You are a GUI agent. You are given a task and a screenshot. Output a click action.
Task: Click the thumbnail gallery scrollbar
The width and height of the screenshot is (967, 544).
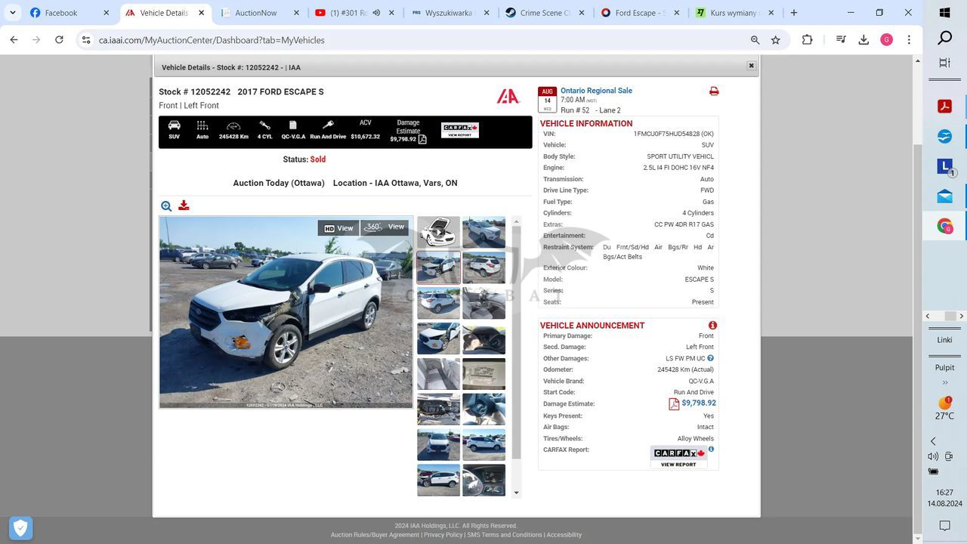tap(517, 340)
